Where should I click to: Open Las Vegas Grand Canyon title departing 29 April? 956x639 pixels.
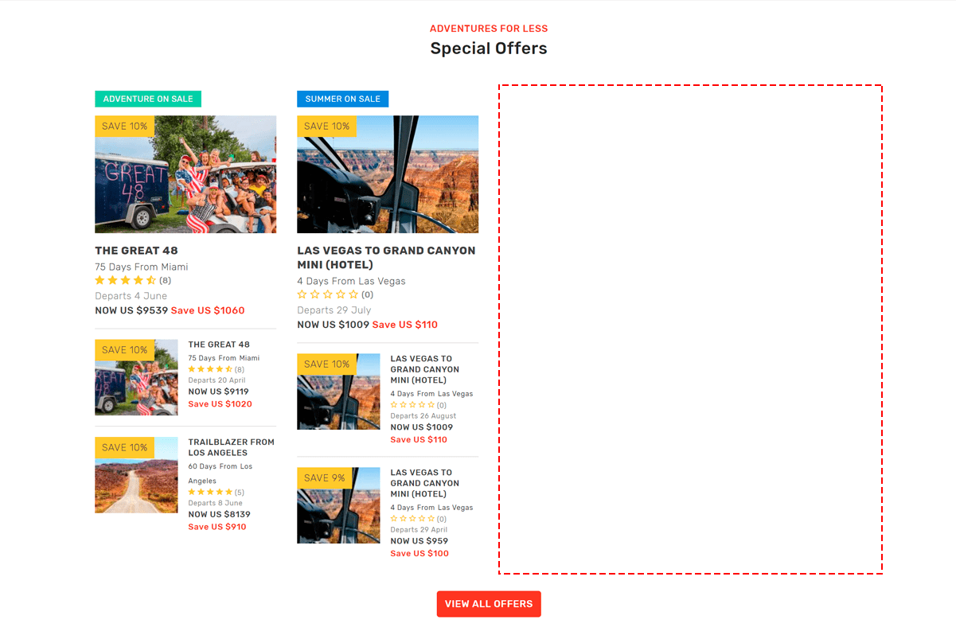click(x=424, y=483)
